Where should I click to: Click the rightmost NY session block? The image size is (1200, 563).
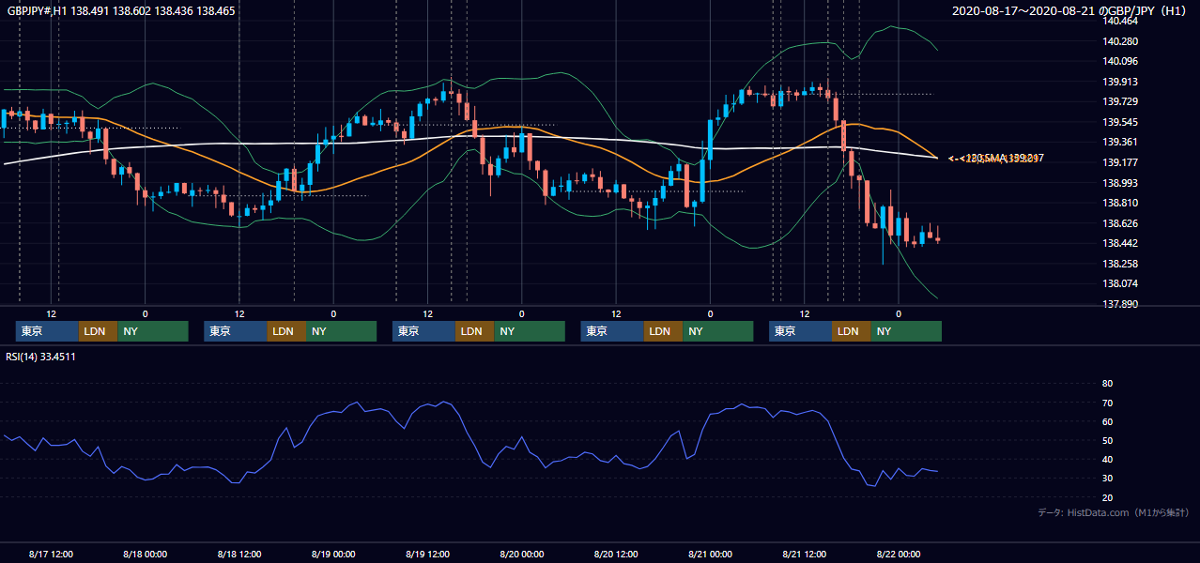coord(905,331)
